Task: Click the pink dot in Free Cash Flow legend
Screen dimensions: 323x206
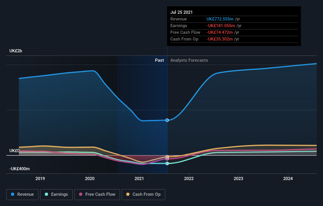Action: pyautogui.click(x=81, y=194)
